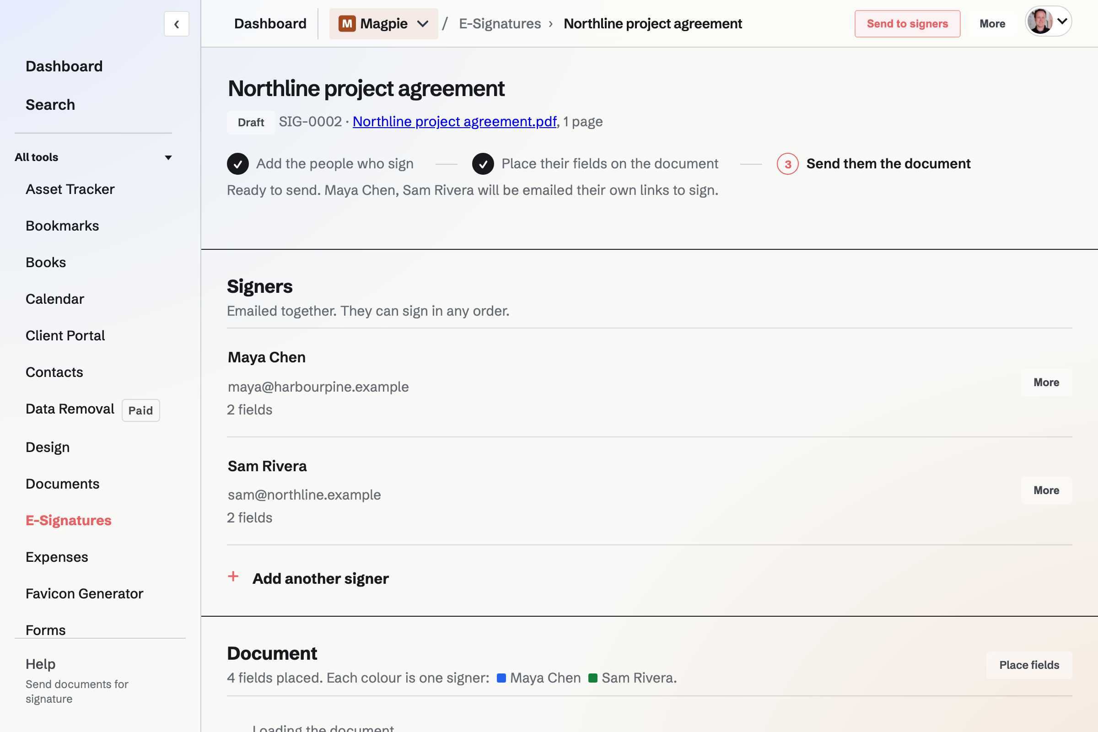
Task: Open the Books tool
Action: click(x=45, y=262)
